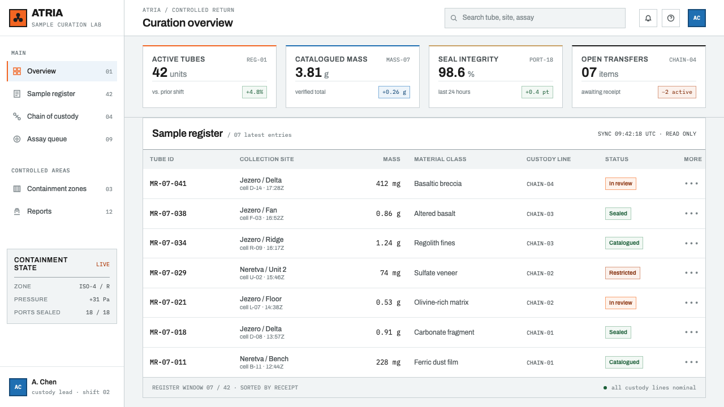Click the Overview grid icon in sidebar

(17, 71)
